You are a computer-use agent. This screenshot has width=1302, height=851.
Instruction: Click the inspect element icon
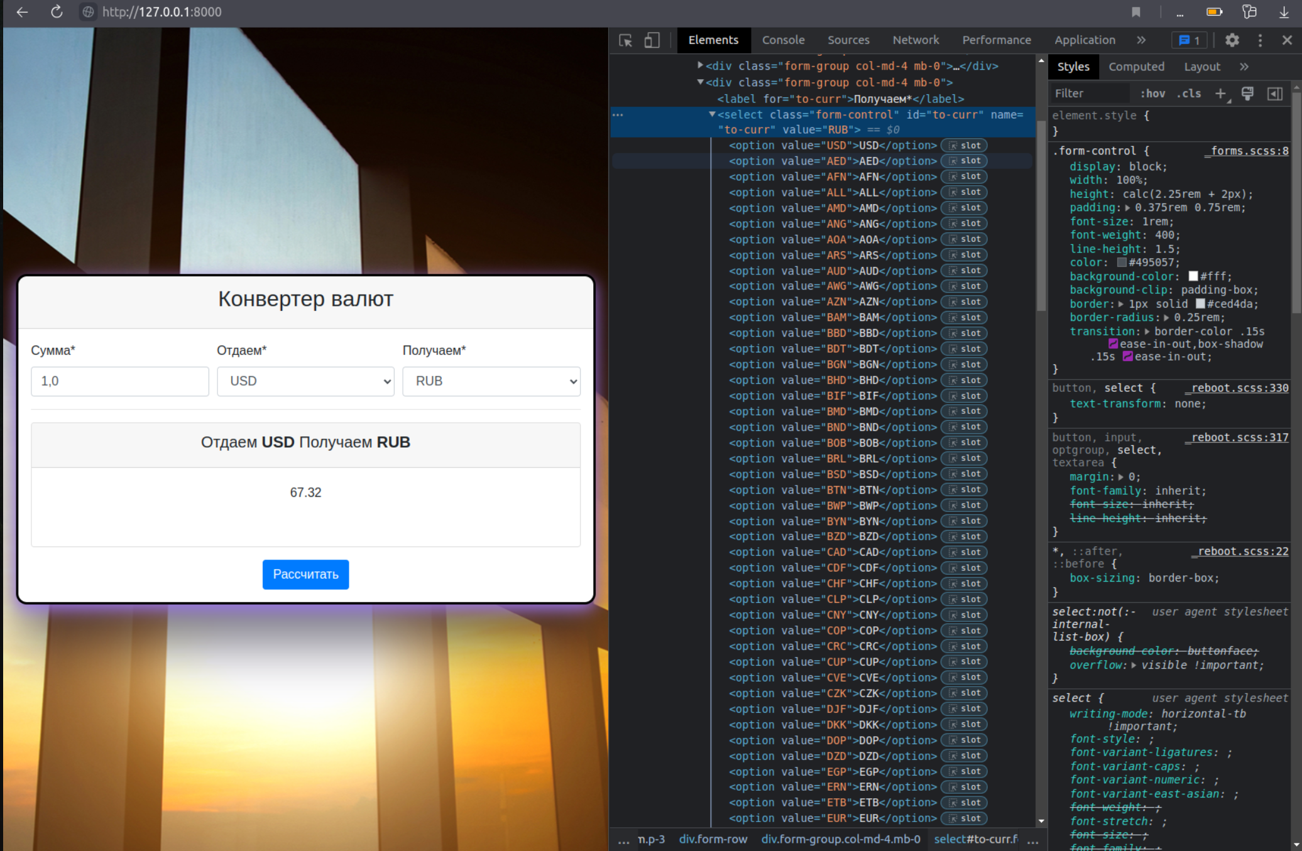pyautogui.click(x=626, y=40)
